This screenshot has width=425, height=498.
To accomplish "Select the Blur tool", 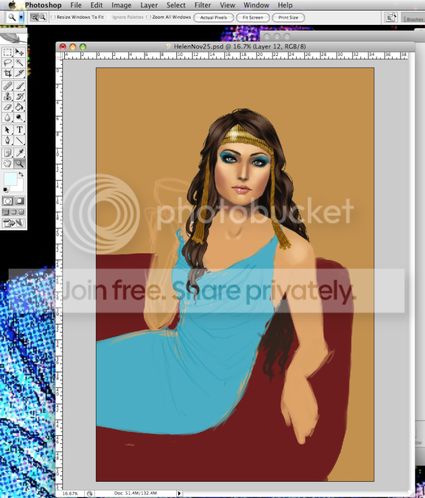I will tap(7, 118).
